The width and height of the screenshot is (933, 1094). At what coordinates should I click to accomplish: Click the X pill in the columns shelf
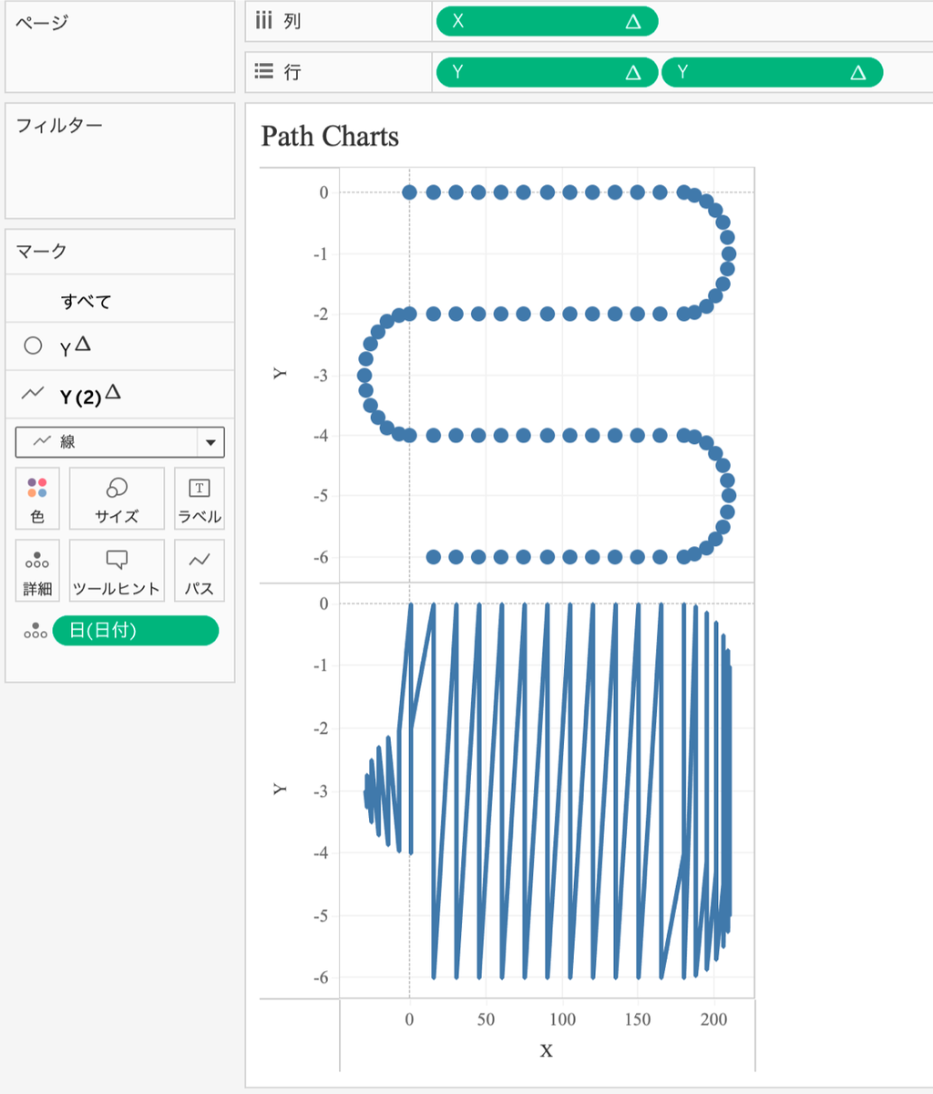(x=547, y=21)
